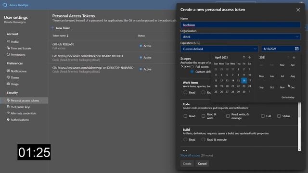Check Read under Code
This screenshot has width=308, height=173.
(x=185, y=116)
